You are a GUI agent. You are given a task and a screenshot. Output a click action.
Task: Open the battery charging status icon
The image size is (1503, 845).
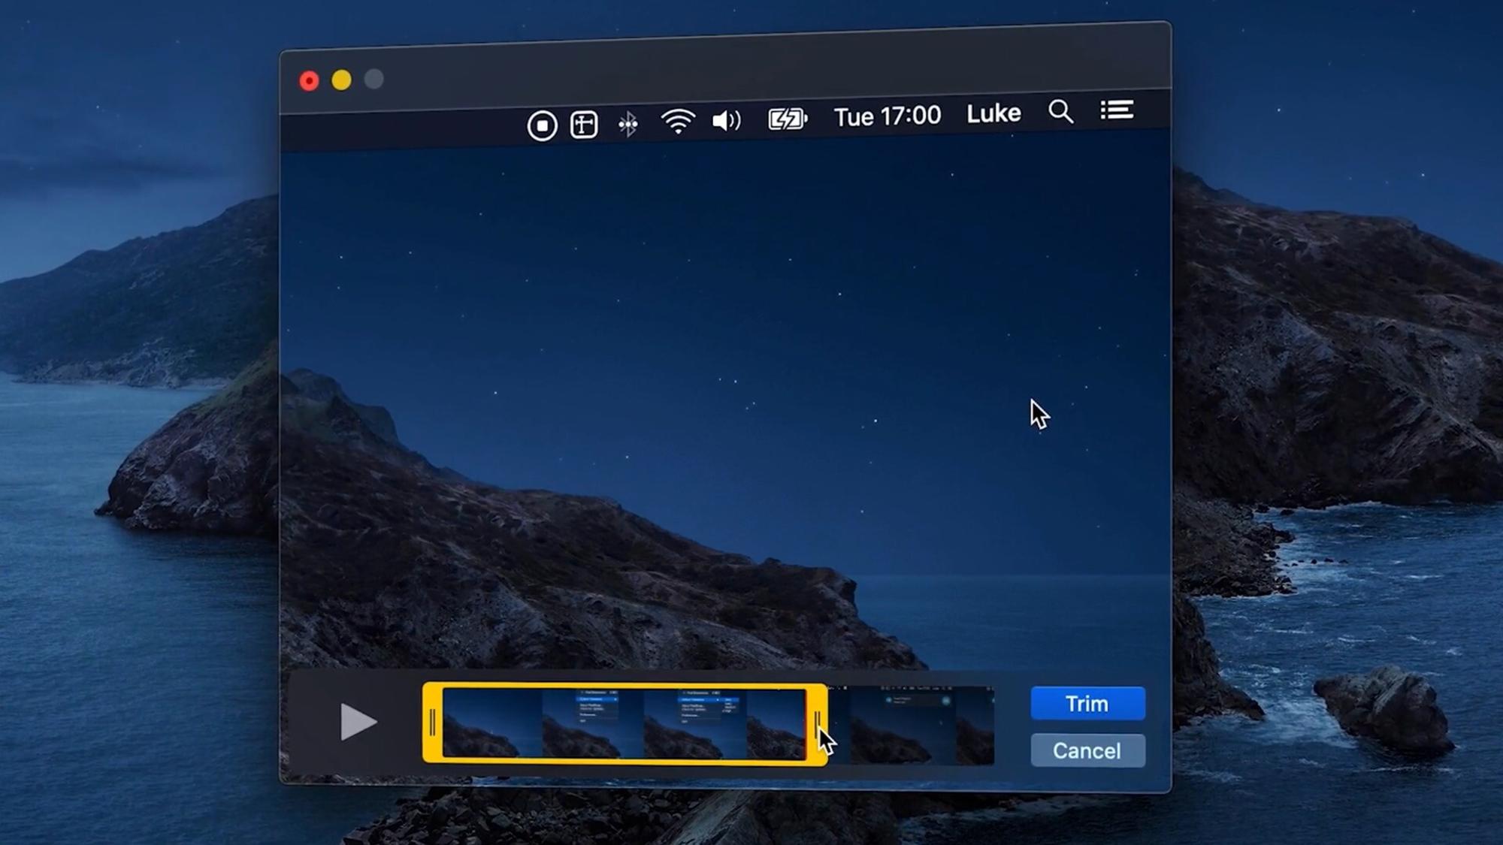(x=787, y=119)
